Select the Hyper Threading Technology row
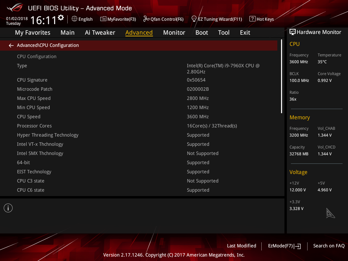 point(139,135)
